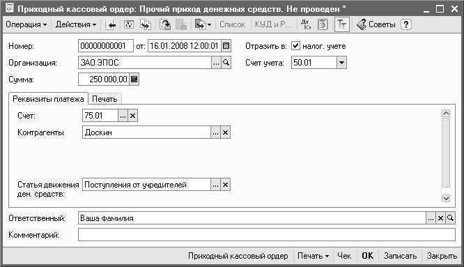
Task: Maximize the Приходный кассовый ордер window
Action: click(x=440, y=9)
